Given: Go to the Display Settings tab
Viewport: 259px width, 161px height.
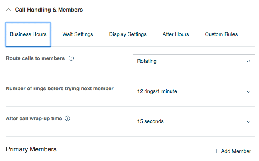Looking at the screenshot, I should [128, 34].
